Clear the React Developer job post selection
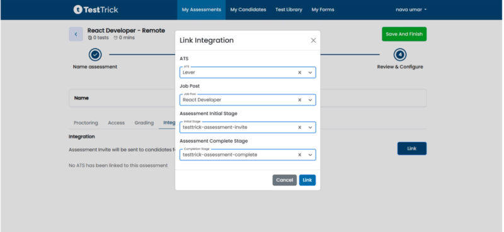 pyautogui.click(x=300, y=100)
